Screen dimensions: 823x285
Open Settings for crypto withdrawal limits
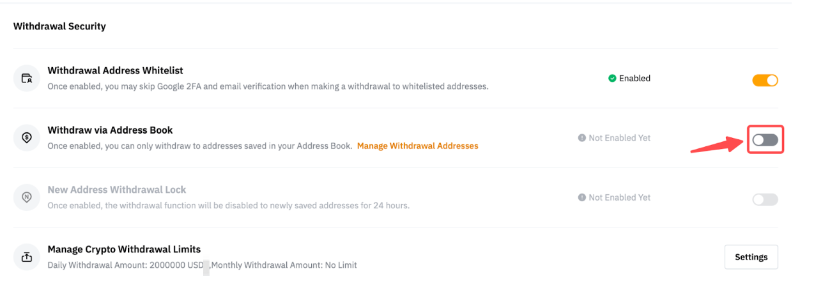tap(751, 257)
